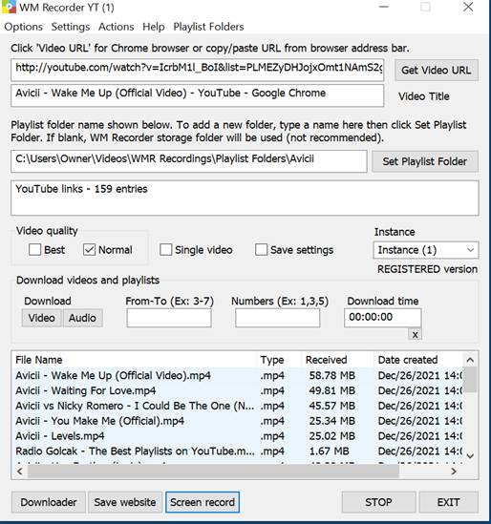Click the STOP button
Image resolution: width=491 pixels, height=524 pixels.
pos(378,502)
